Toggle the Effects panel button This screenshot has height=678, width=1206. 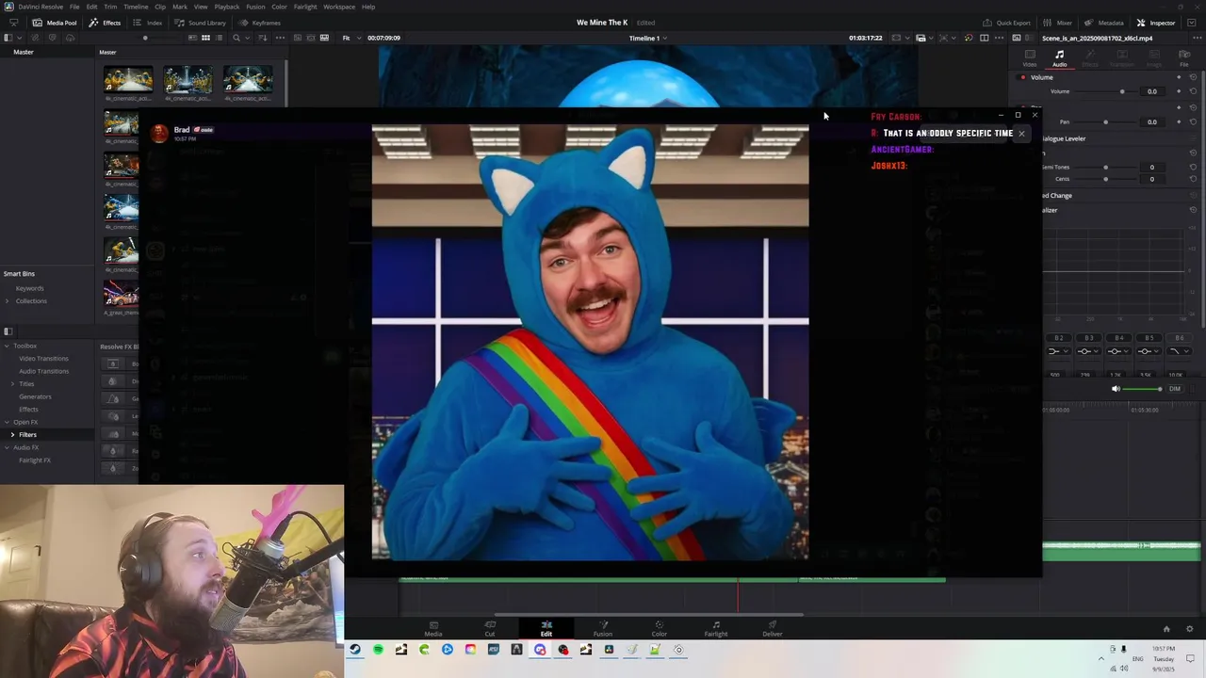[x=106, y=23]
